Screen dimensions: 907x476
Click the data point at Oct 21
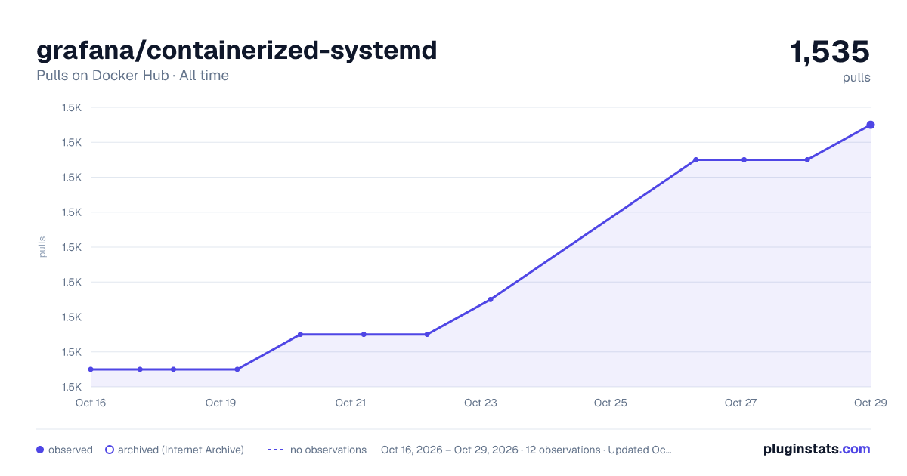pos(364,334)
